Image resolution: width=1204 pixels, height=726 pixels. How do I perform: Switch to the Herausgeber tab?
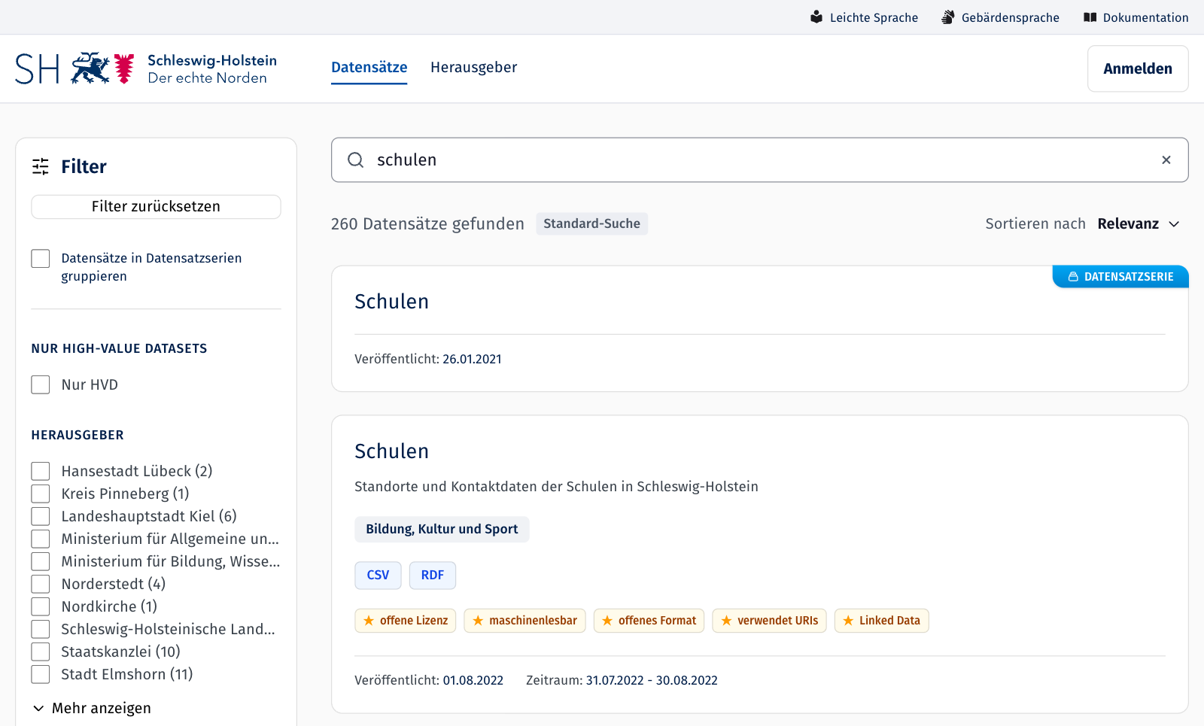(473, 67)
